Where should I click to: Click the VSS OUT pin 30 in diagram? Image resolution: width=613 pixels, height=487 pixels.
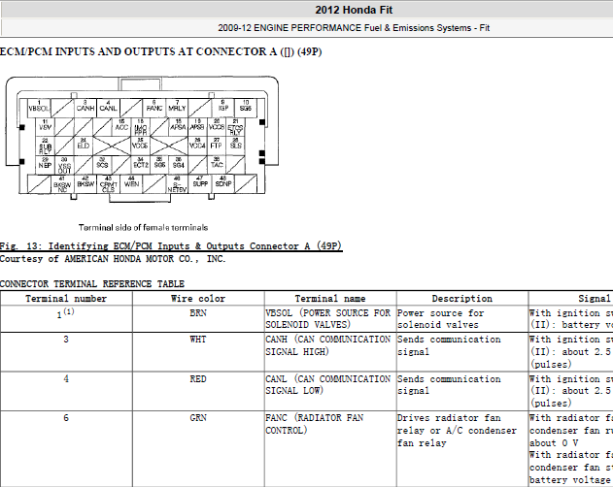pos(64,165)
